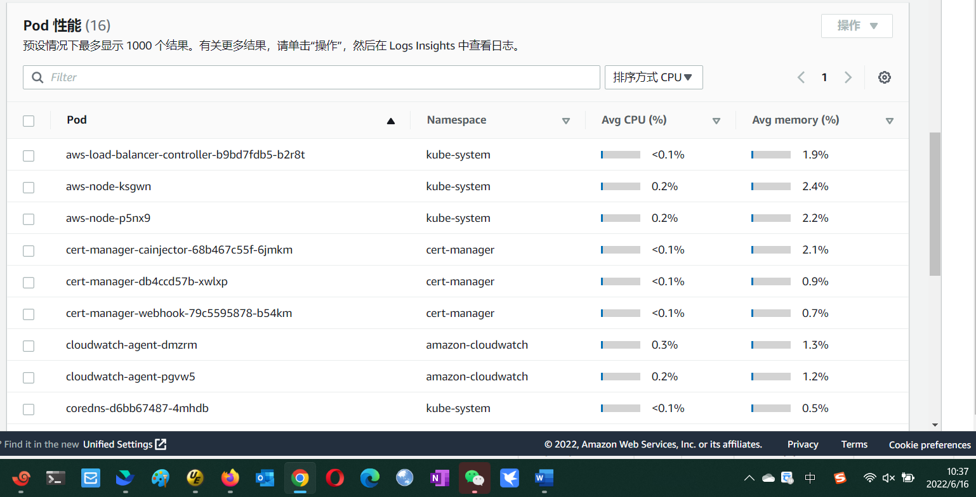This screenshot has height=497, width=976.
Task: Open the globe browser icon in taskbar
Action: tap(404, 478)
